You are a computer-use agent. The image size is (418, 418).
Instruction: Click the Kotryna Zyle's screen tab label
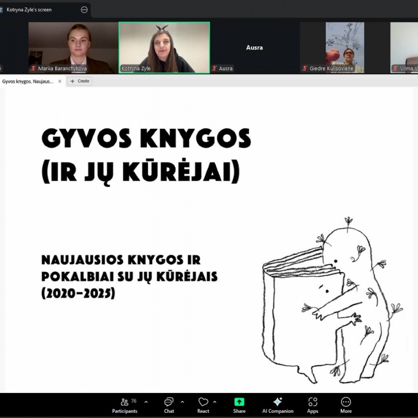click(30, 10)
